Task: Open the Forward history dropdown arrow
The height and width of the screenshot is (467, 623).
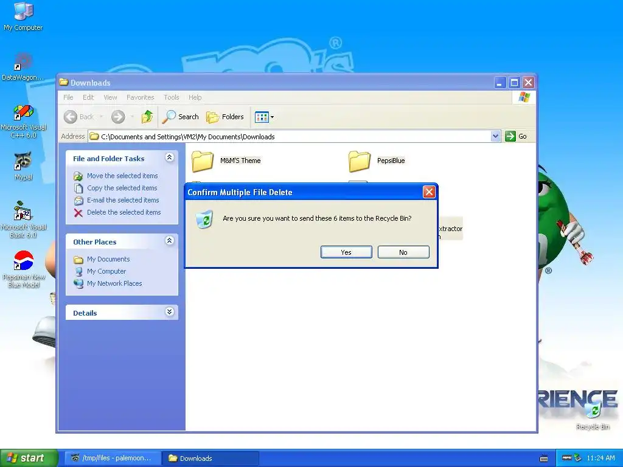Action: 132,117
